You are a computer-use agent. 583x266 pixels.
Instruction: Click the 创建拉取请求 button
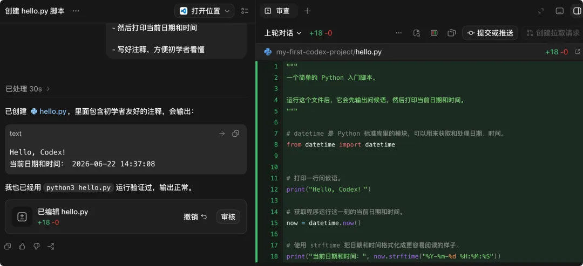[553, 33]
